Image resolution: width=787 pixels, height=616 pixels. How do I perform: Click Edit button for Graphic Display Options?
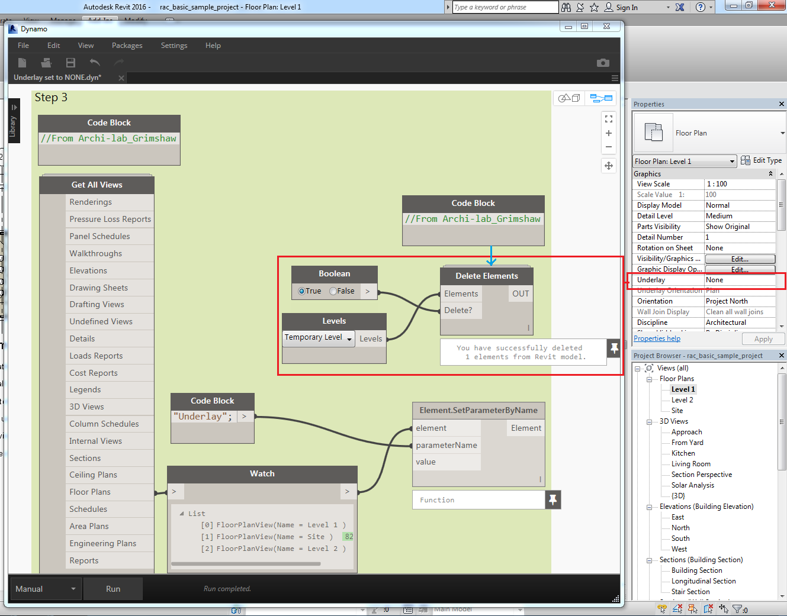click(x=740, y=269)
